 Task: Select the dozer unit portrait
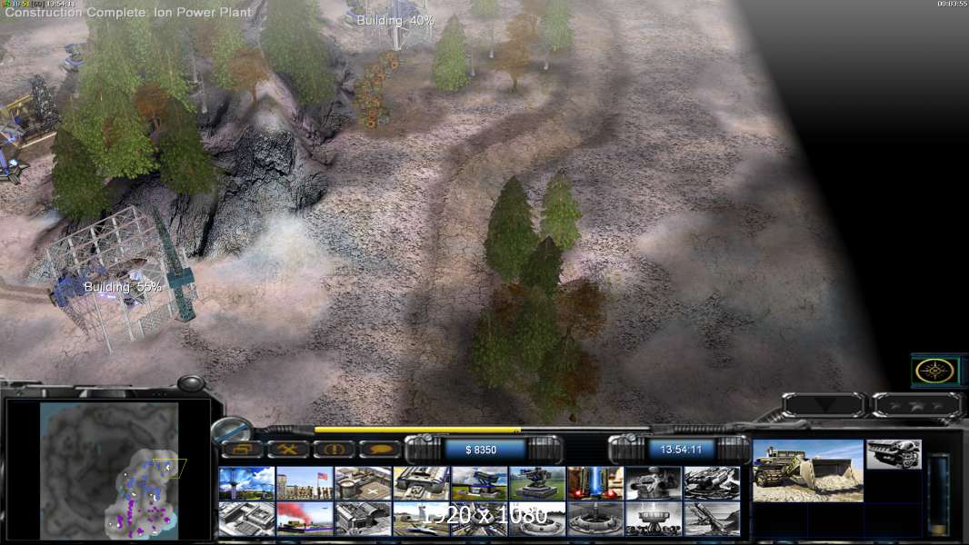point(808,471)
